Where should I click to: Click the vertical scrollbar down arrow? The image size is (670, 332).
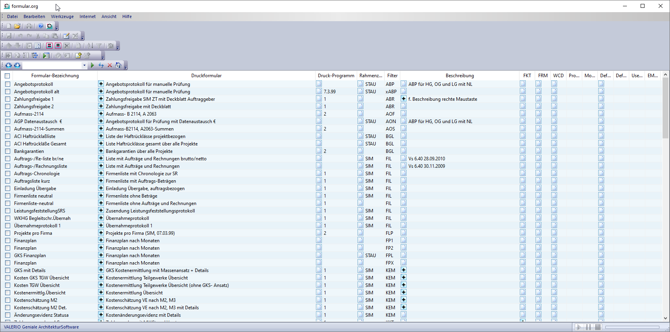tap(665, 318)
